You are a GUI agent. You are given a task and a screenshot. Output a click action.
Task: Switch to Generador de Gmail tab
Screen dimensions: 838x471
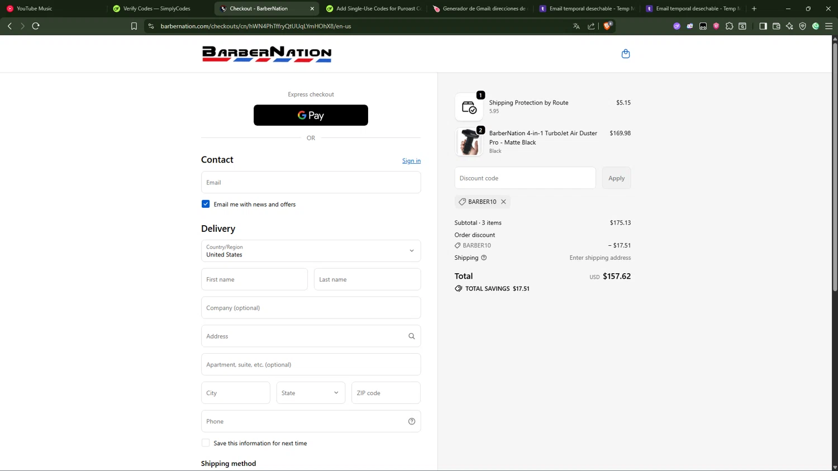pos(481,8)
